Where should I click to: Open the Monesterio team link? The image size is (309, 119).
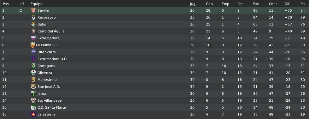coord(47,80)
